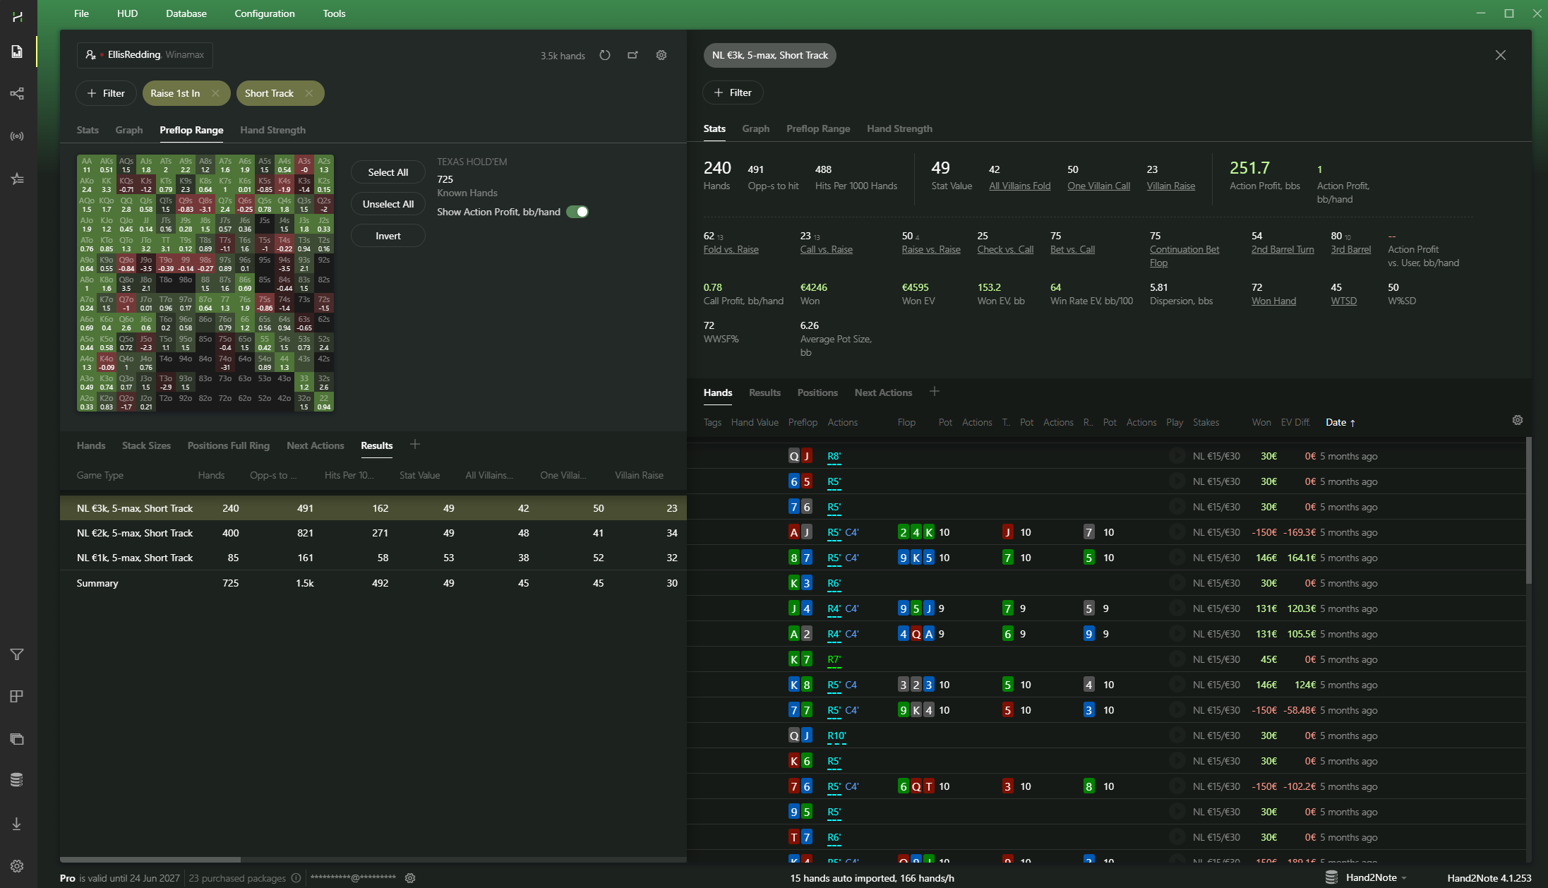Select the NL €2k, 5-max, Short Track row
This screenshot has width=1548, height=888.
[x=373, y=533]
